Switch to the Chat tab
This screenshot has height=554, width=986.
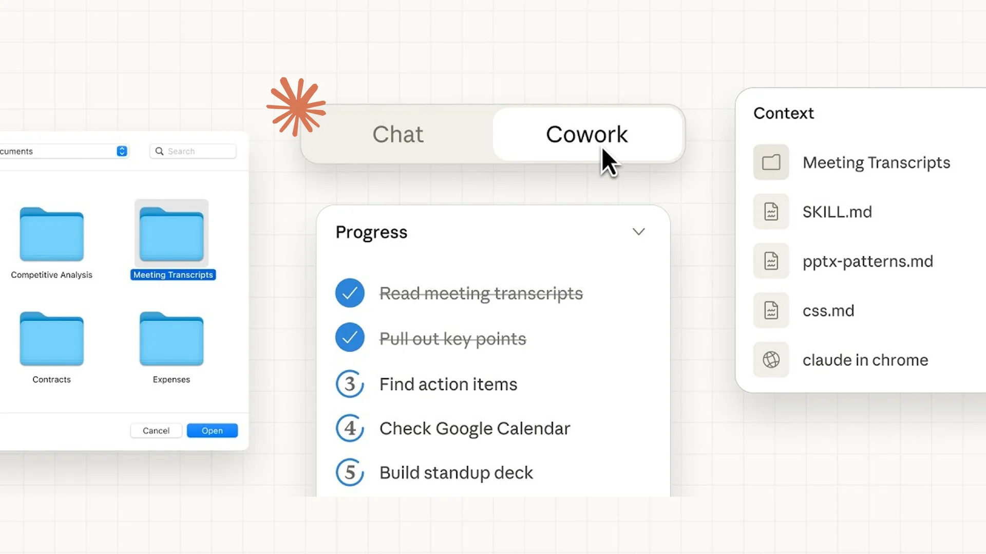398,135
